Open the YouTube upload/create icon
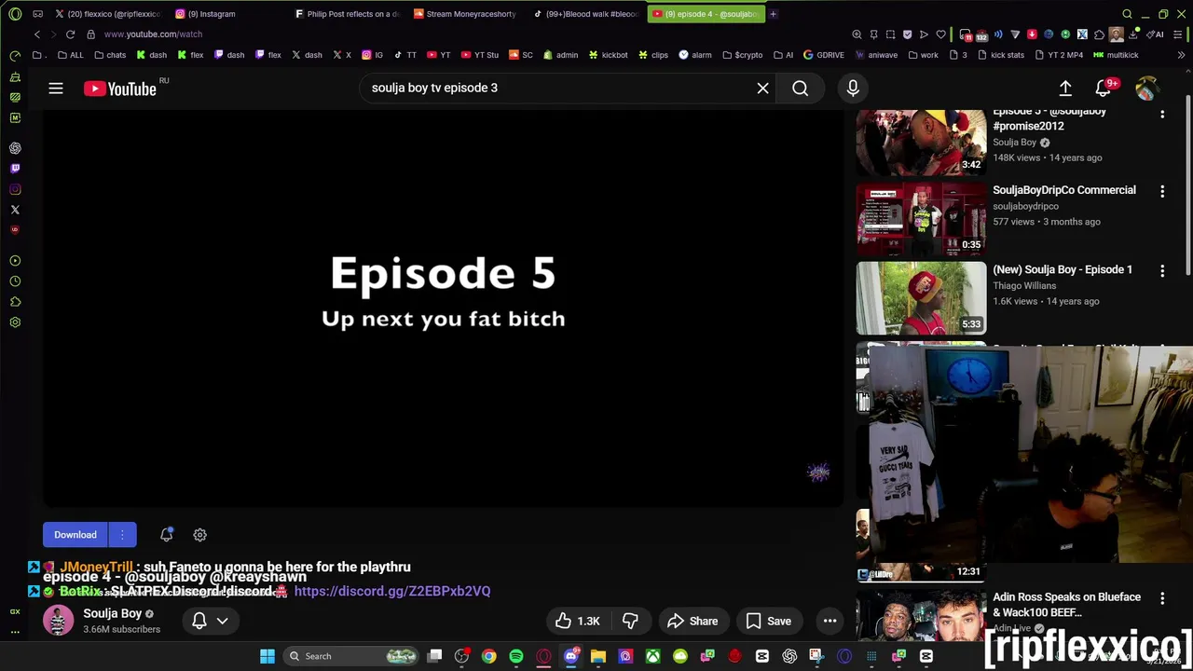 pos(1065,88)
